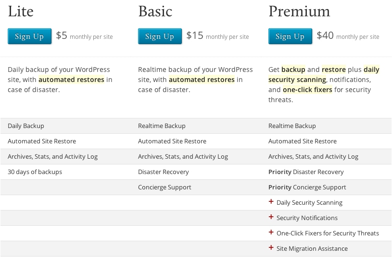The image size is (392, 257).
Task: Click Sign Up under the Lite plan
Action: tap(29, 36)
